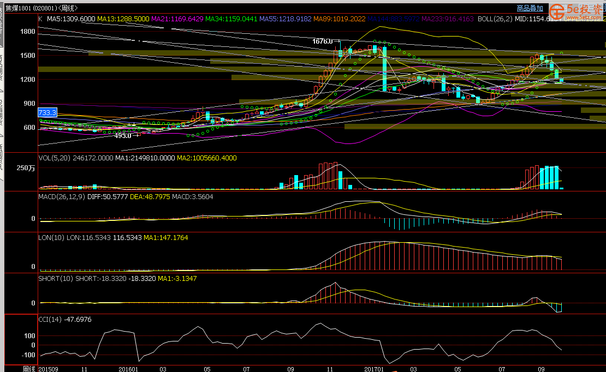The image size is (606, 372).
Task: Click the volume MA2:1005660.4000 value
Action: pyautogui.click(x=207, y=158)
